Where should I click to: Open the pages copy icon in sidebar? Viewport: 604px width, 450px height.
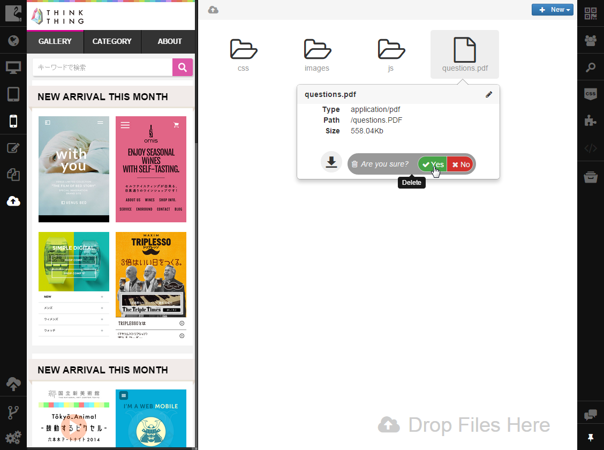(13, 175)
